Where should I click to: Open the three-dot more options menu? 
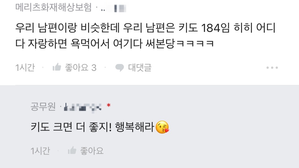pyautogui.click(x=272, y=68)
